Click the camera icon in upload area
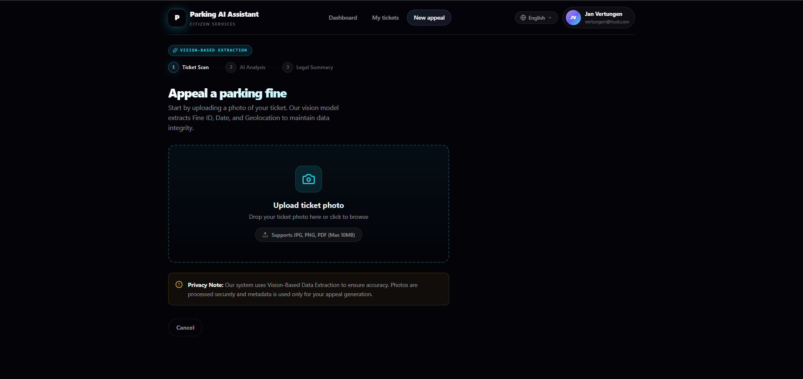 click(309, 179)
